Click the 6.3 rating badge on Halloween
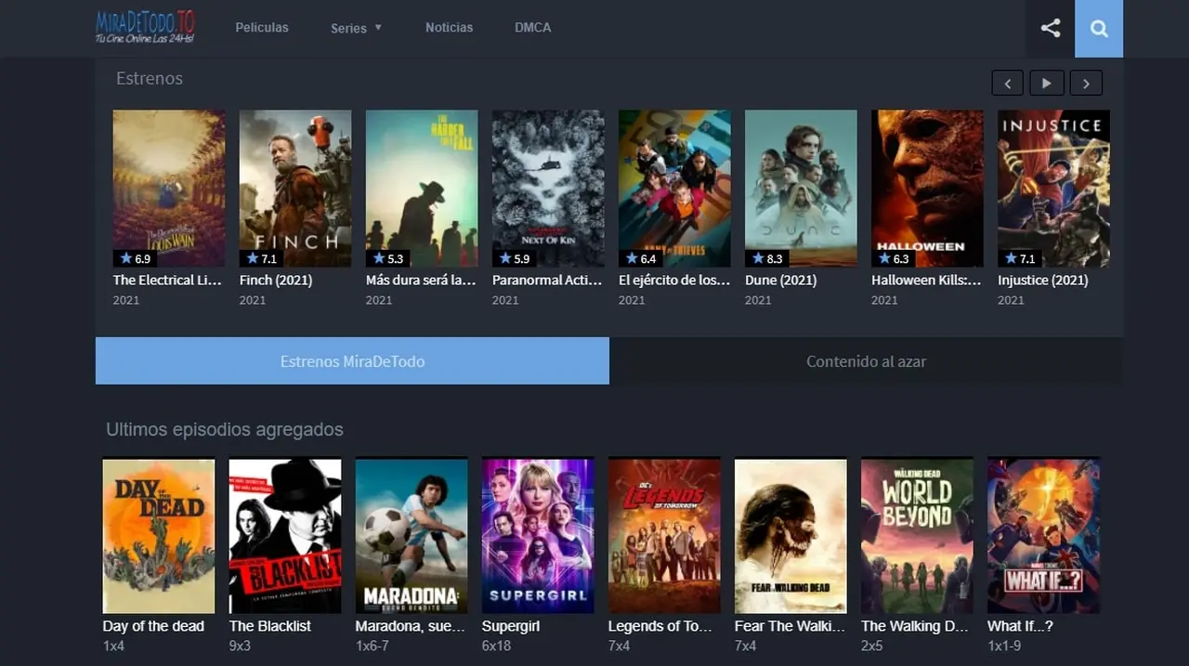The width and height of the screenshot is (1189, 666). pos(894,258)
